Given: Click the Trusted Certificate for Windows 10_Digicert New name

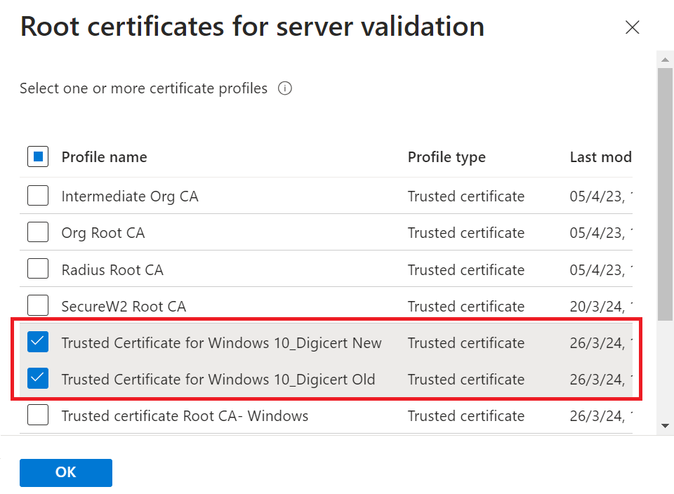Looking at the screenshot, I should click(x=221, y=343).
